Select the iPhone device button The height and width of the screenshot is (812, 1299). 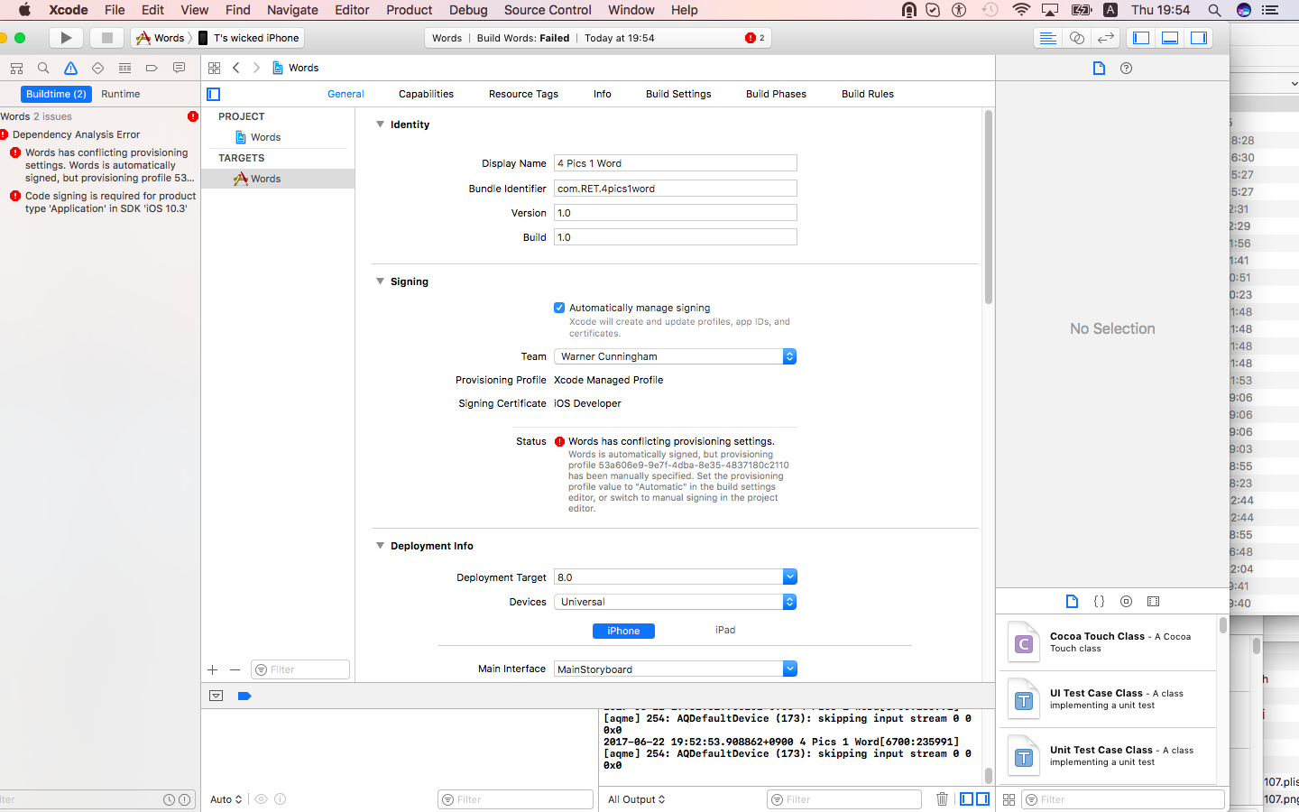point(623,631)
